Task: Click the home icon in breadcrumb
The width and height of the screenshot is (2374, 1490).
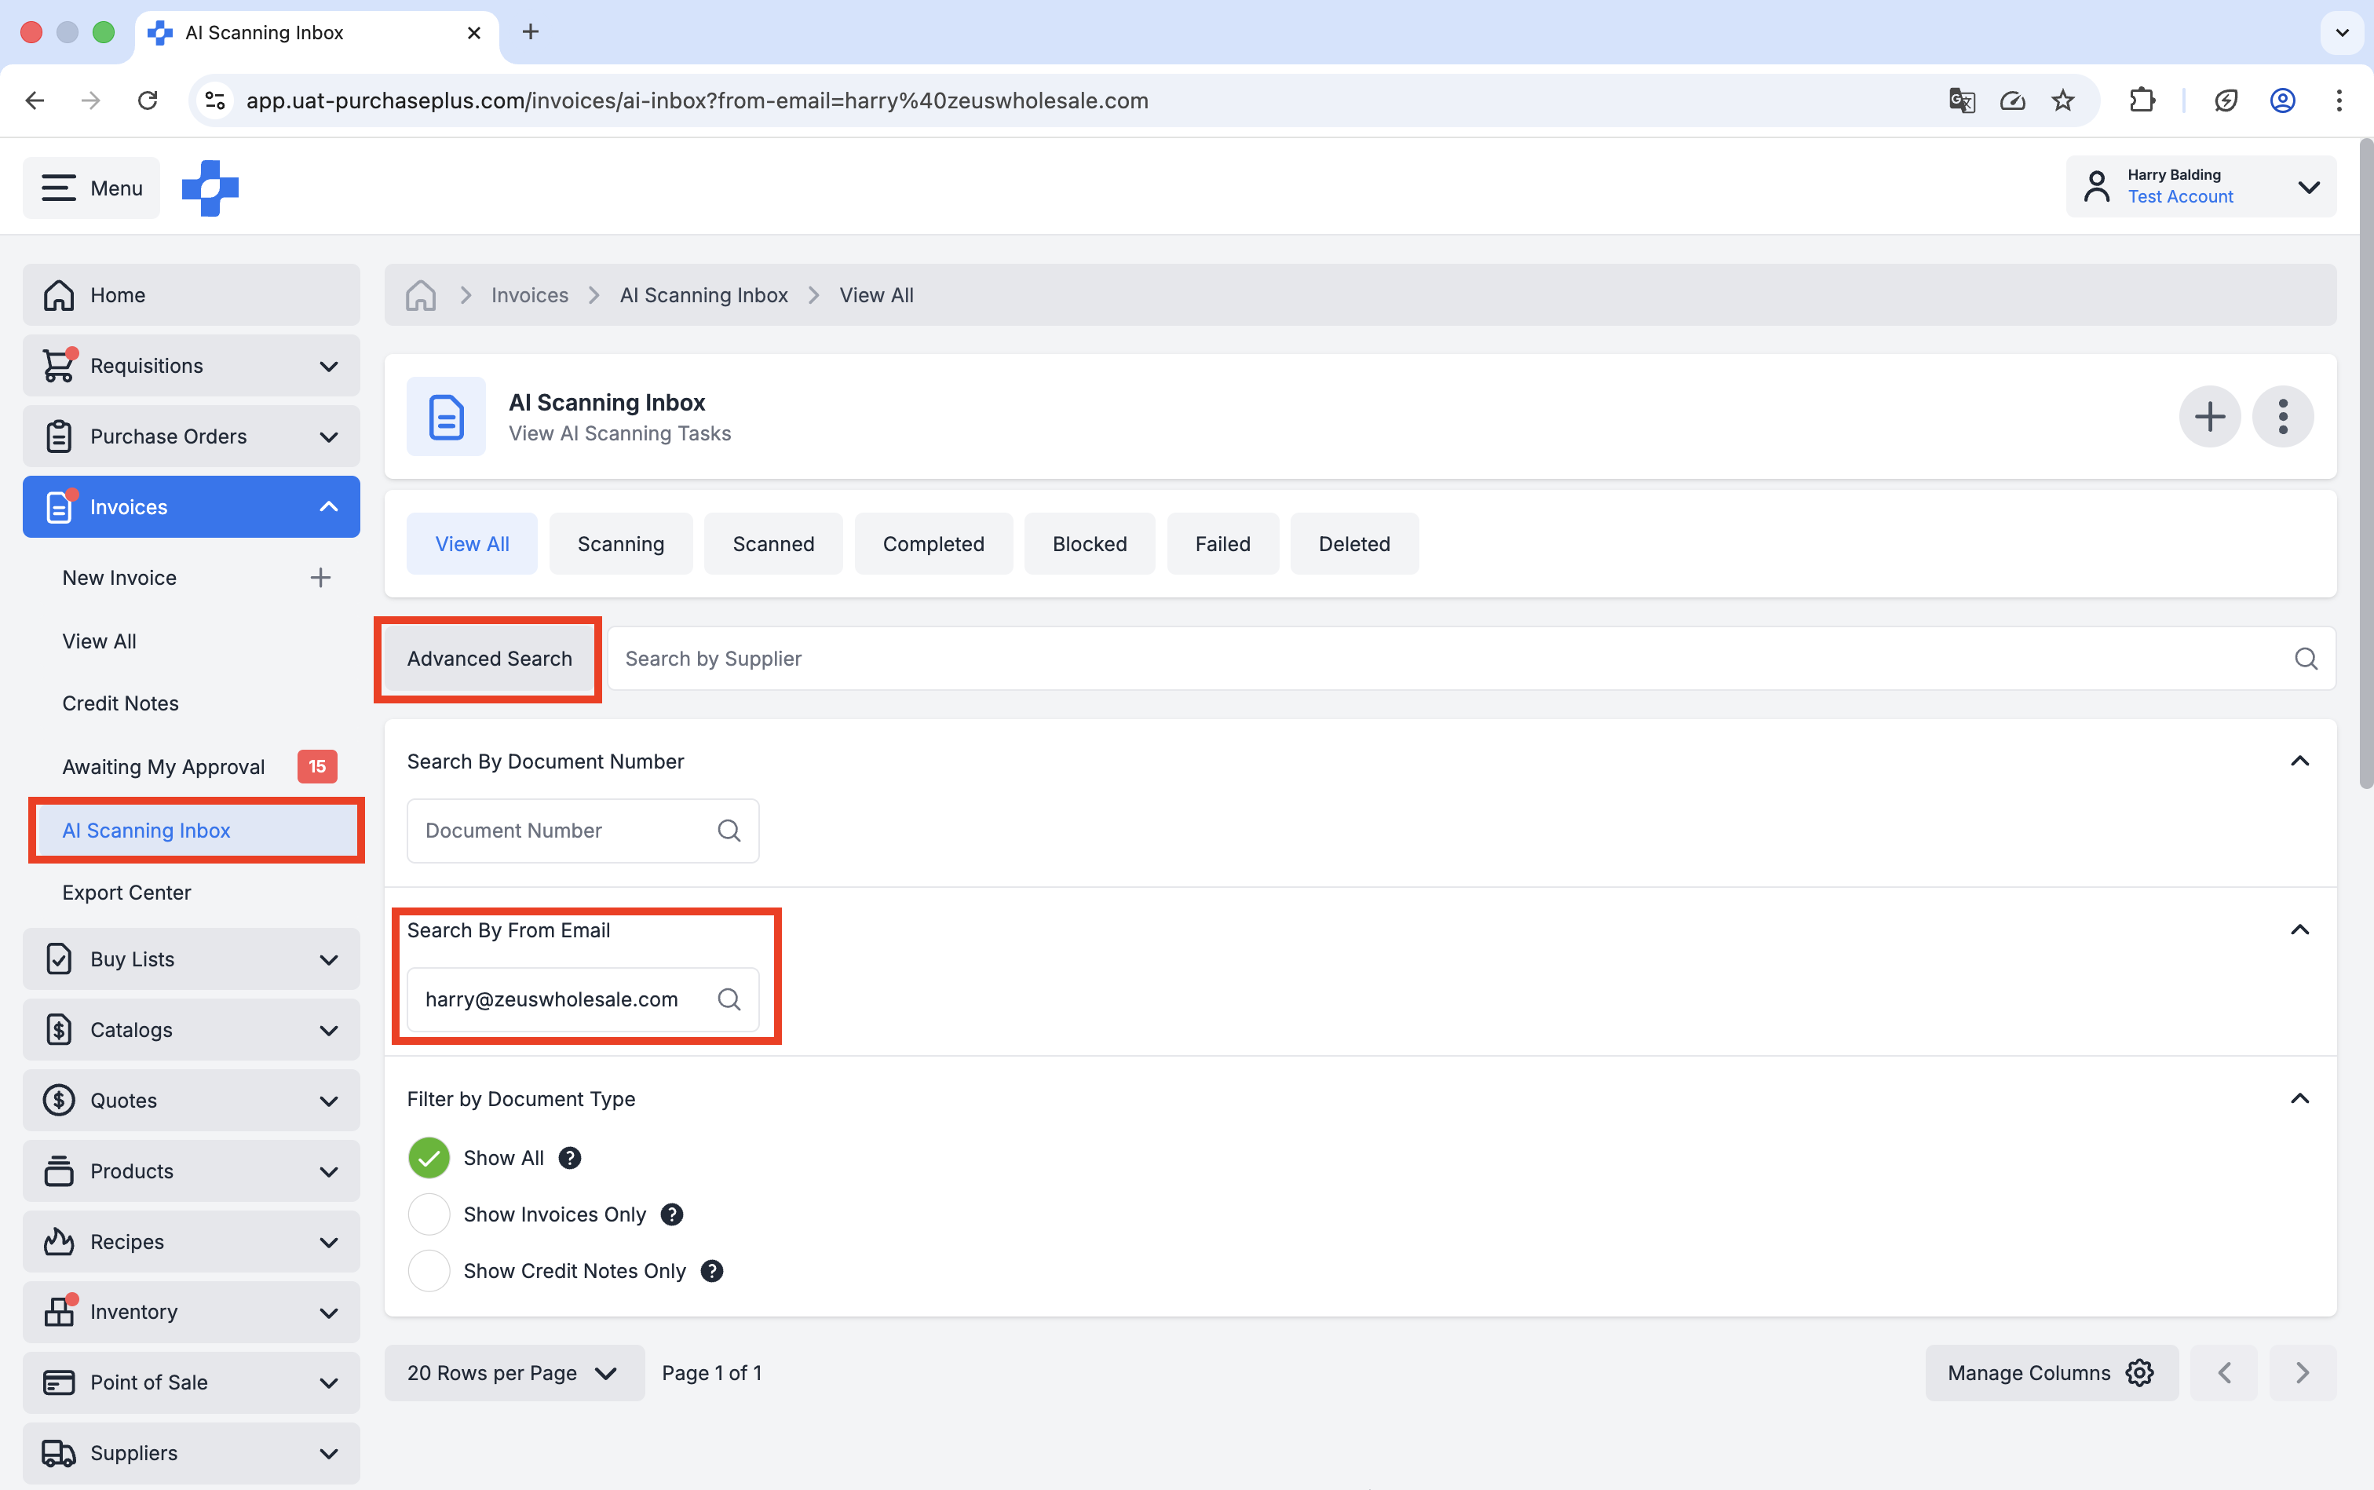Action: click(421, 296)
